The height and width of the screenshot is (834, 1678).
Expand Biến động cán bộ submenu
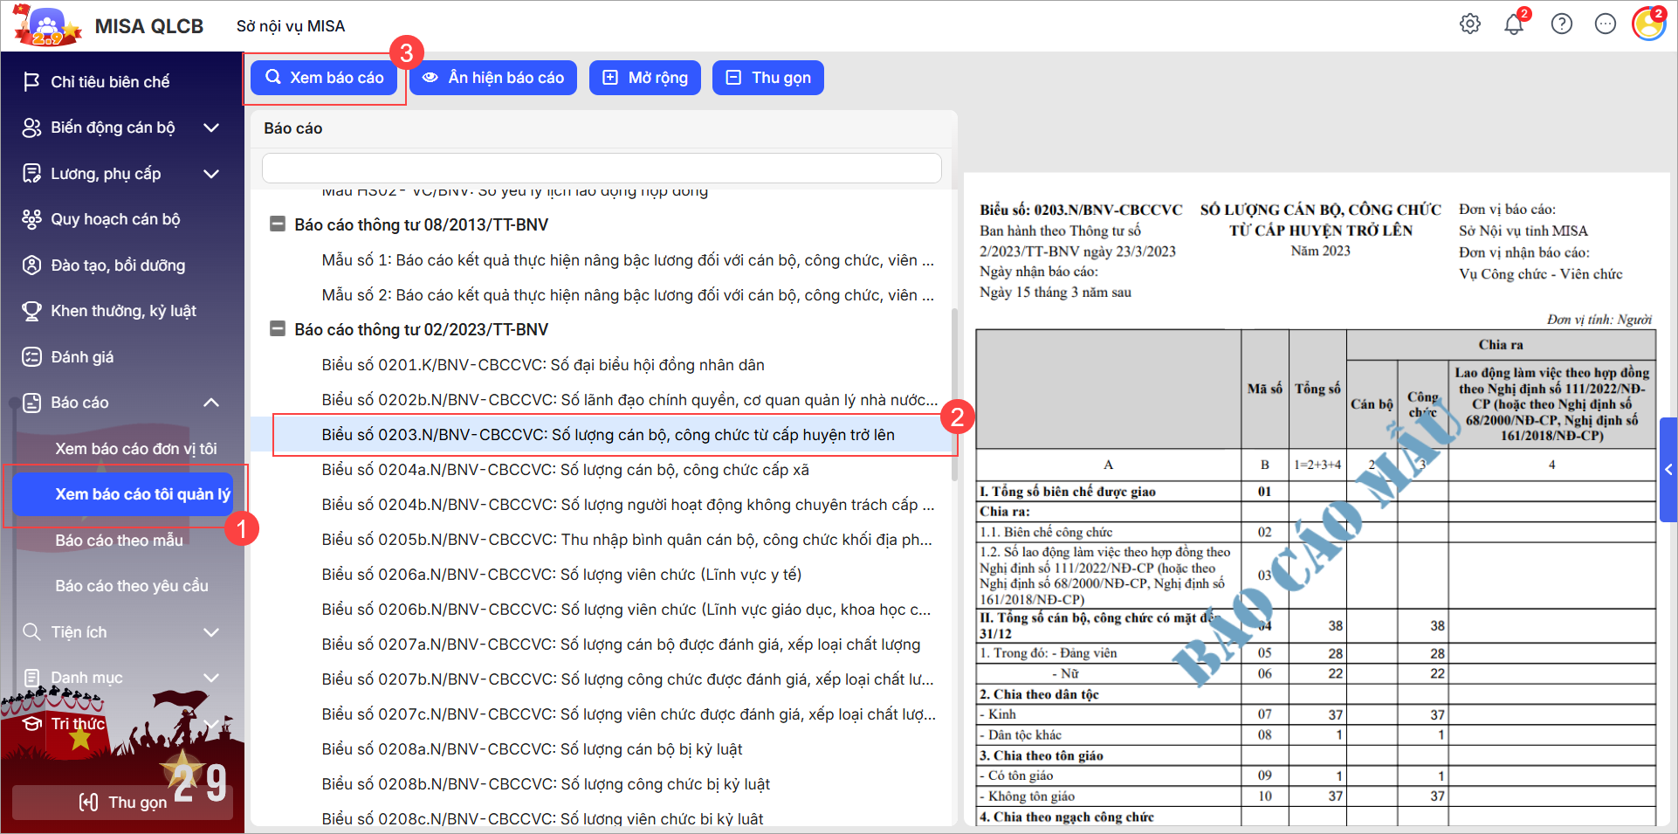[x=210, y=128]
